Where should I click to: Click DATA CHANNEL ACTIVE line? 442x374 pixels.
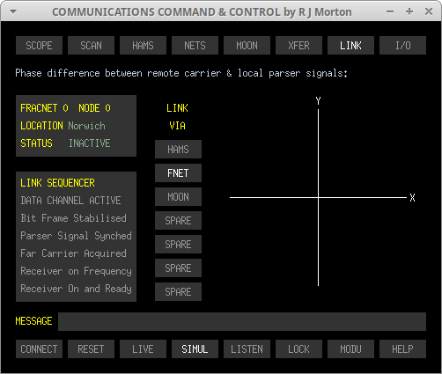point(70,201)
